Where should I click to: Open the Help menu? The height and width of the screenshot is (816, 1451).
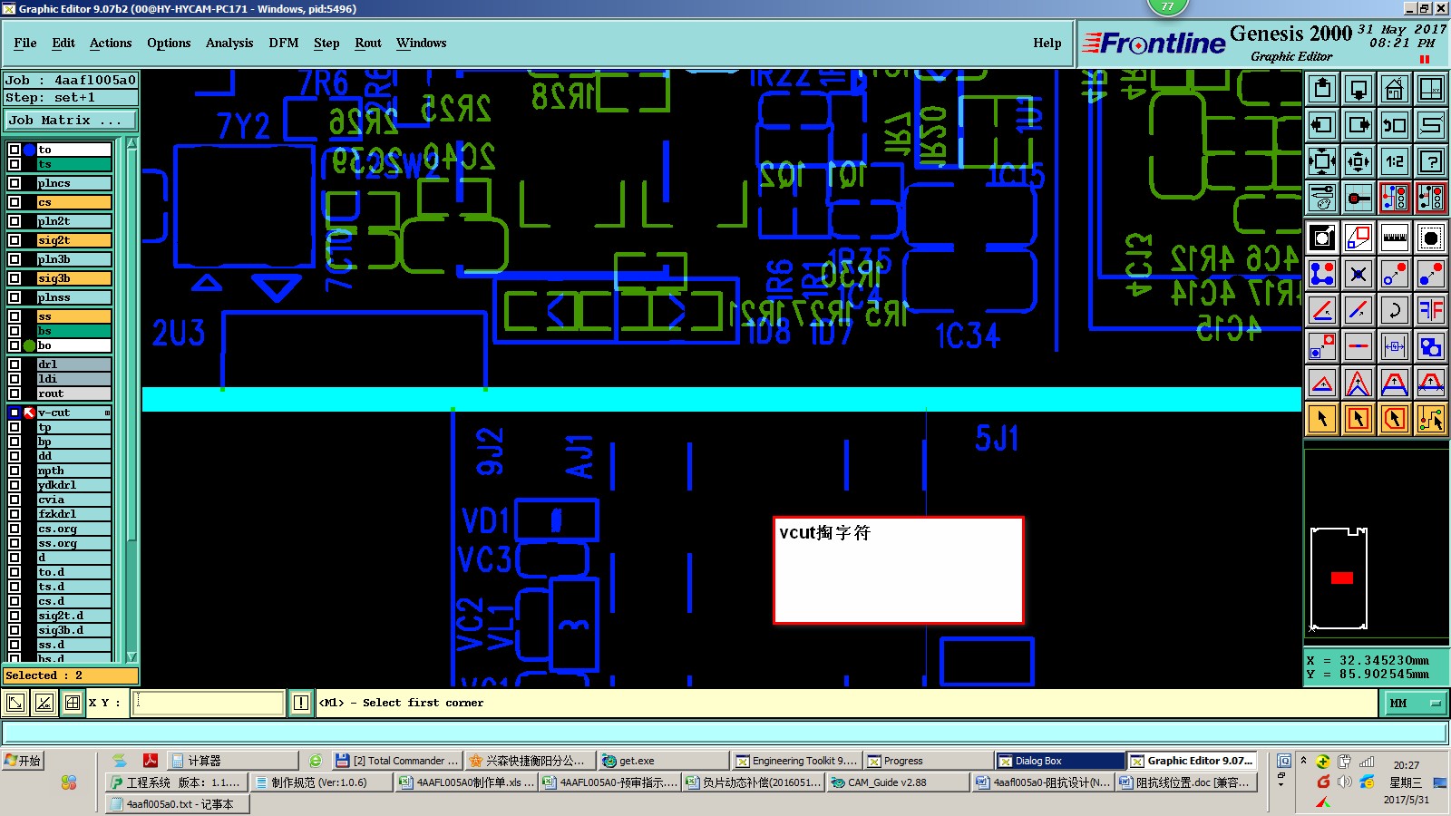pyautogui.click(x=1047, y=43)
